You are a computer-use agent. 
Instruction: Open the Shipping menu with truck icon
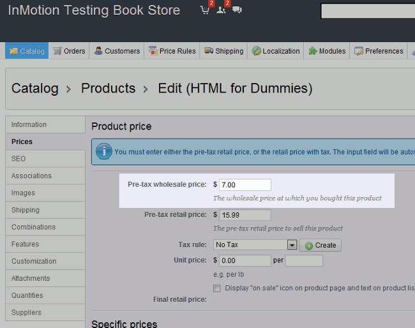pos(223,51)
